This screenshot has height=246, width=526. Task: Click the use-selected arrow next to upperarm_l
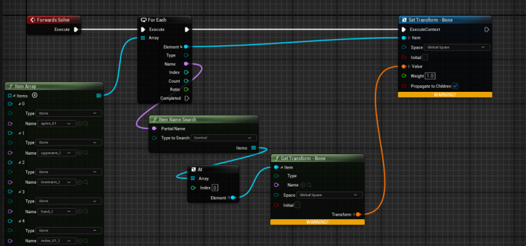tap(80, 153)
